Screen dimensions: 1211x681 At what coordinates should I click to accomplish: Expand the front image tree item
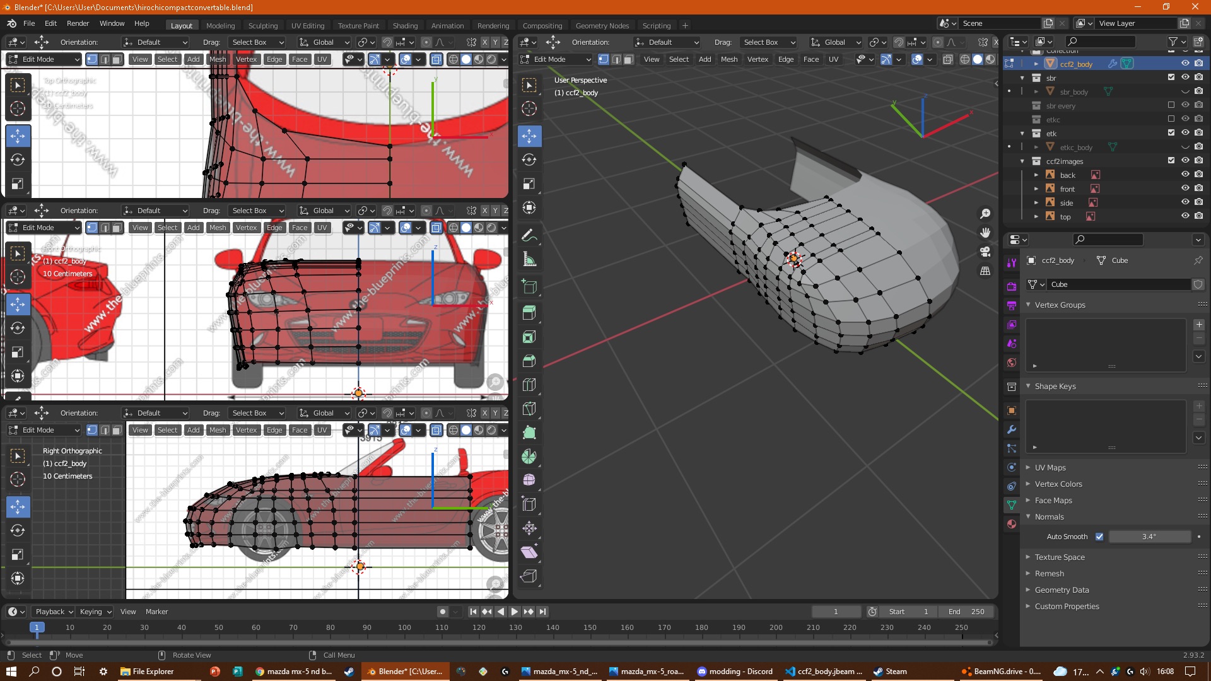pyautogui.click(x=1036, y=189)
